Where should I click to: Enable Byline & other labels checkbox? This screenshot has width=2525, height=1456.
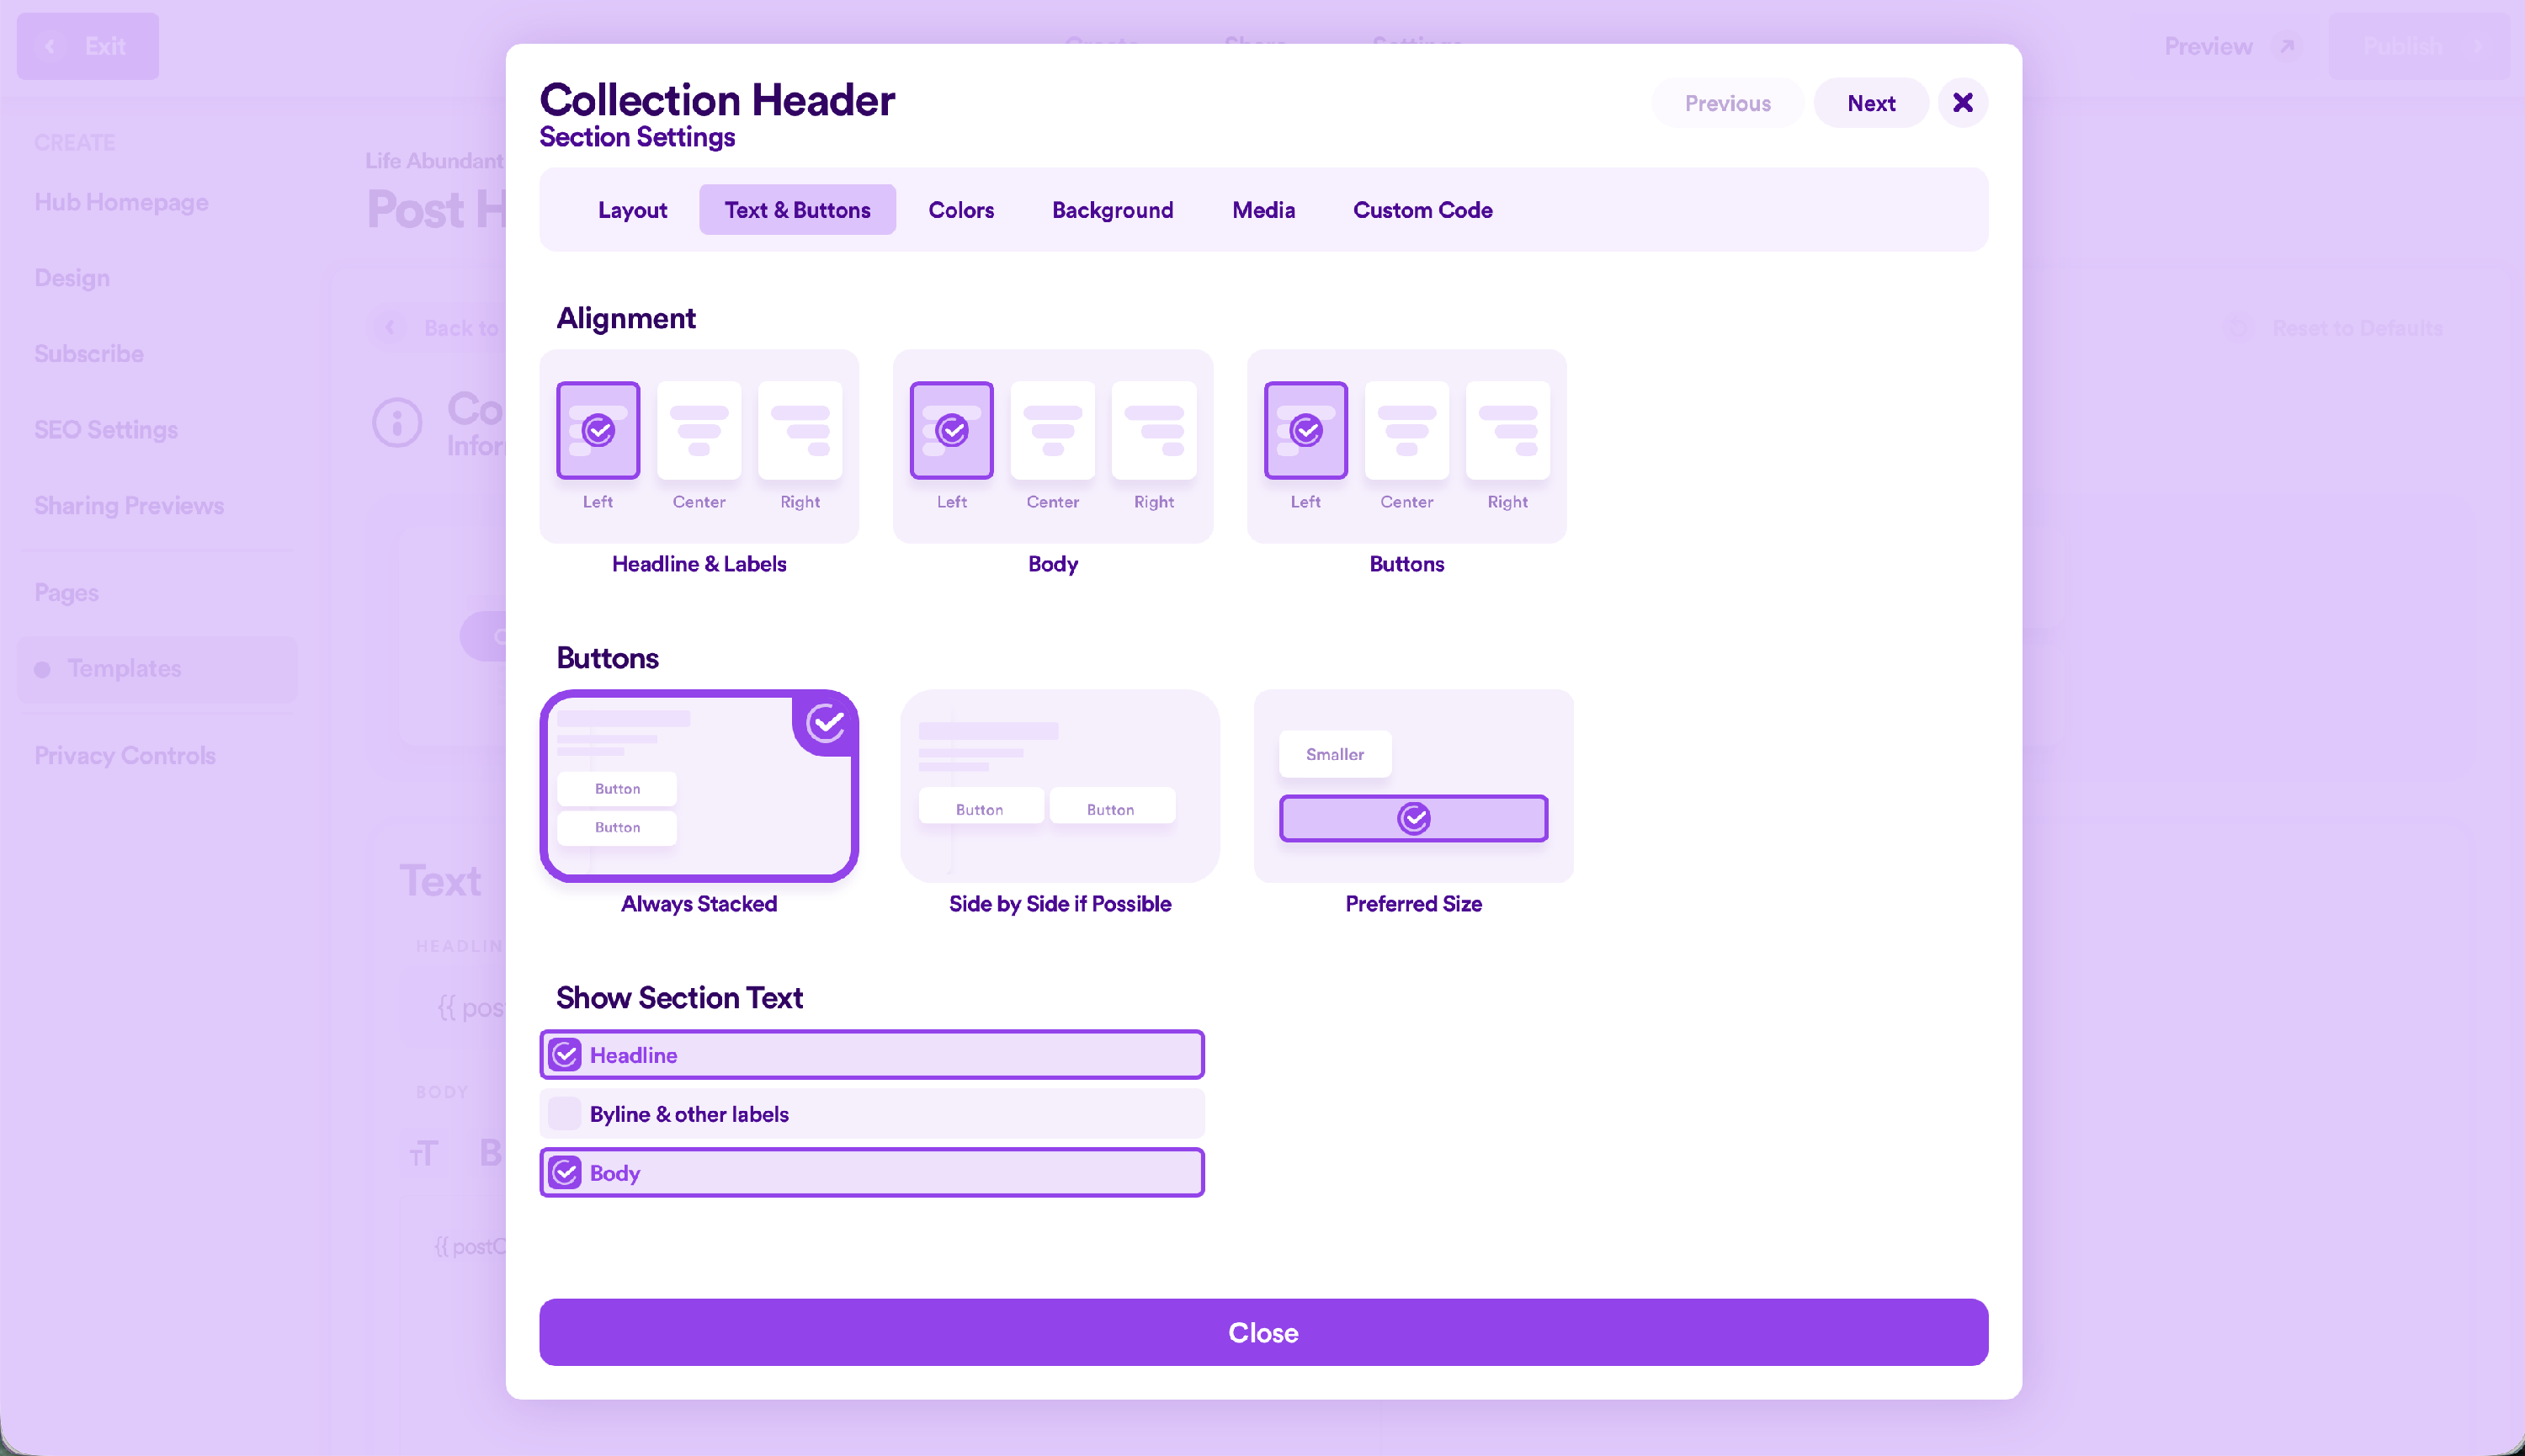565,1113
